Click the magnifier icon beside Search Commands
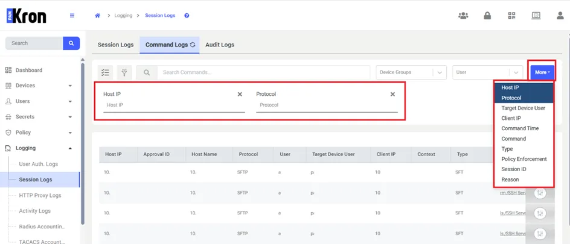Screen dimensions: 570x244 (147, 72)
